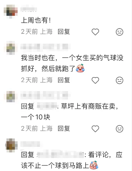Dislike the comment "上周也有!"
Viewport: 132px width, 171px height.
(x=119, y=32)
